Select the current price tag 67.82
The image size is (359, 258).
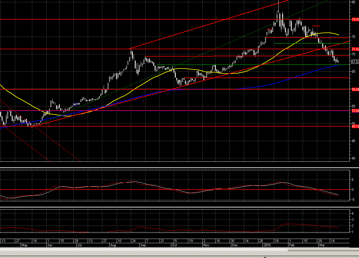coord(355,62)
